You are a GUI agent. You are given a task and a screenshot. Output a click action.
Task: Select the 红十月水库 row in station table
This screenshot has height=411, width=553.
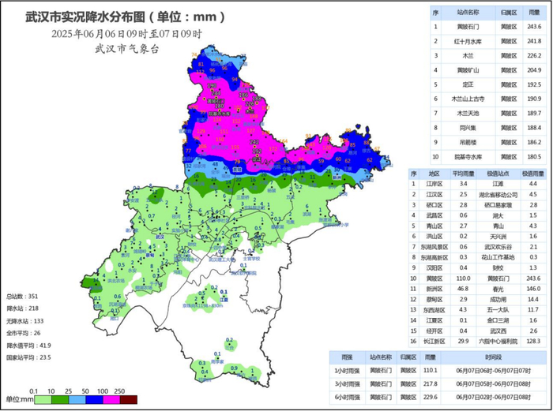(x=488, y=41)
